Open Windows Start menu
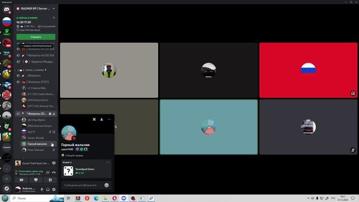 click(5, 198)
